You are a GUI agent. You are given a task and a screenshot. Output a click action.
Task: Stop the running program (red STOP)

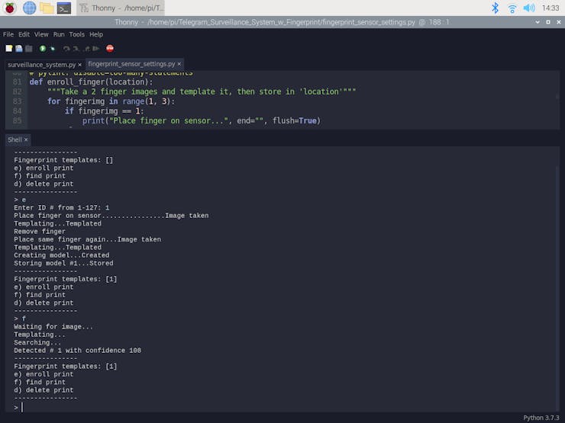[110, 48]
